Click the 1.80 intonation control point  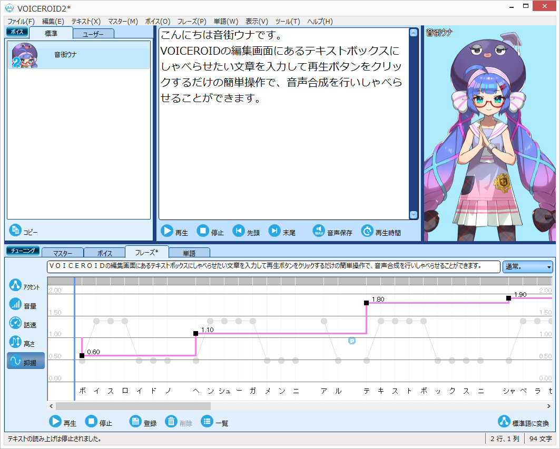click(367, 303)
